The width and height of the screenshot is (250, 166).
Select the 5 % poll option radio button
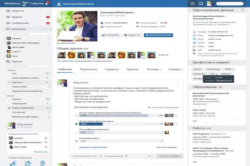pyautogui.click(x=76, y=132)
